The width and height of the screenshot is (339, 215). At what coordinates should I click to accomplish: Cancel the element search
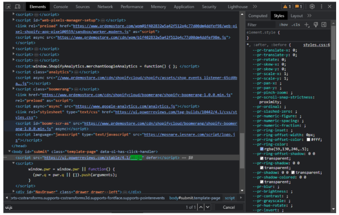(x=229, y=207)
